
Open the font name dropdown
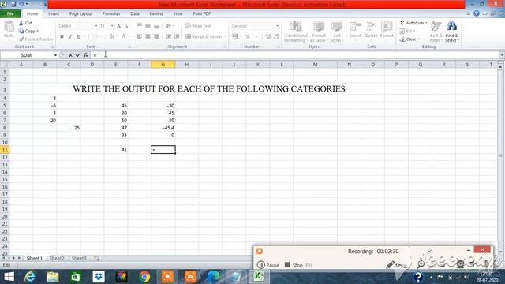(x=96, y=26)
